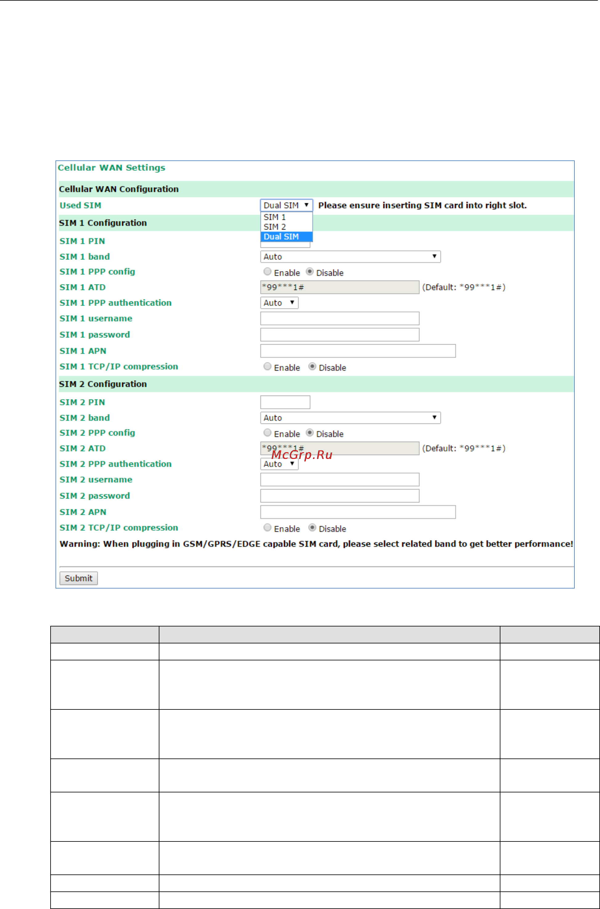Click the SIM 2 PIN field

[x=285, y=402]
